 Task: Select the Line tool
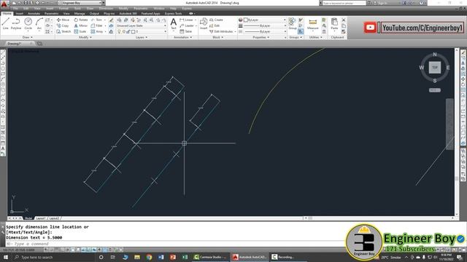click(x=5, y=23)
